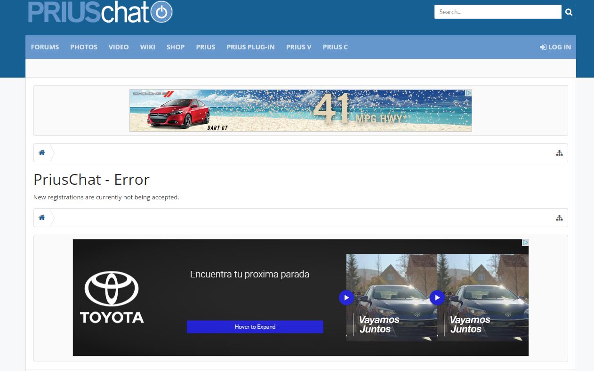The width and height of the screenshot is (594, 371).
Task: Open sitemap icon below the registration error message
Action: [559, 218]
